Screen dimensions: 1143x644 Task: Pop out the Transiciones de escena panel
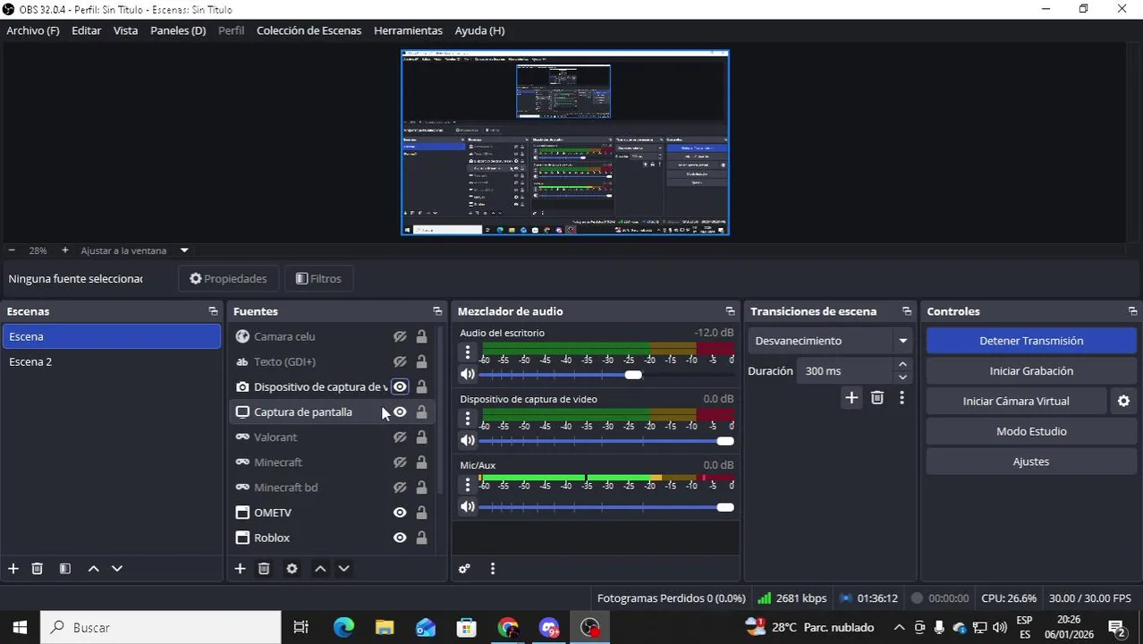907,311
